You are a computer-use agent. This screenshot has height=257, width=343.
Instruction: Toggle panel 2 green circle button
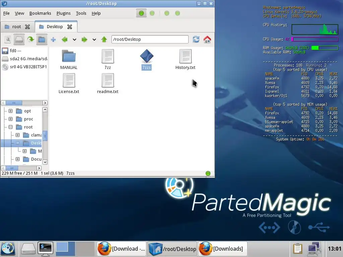(x=152, y=13)
